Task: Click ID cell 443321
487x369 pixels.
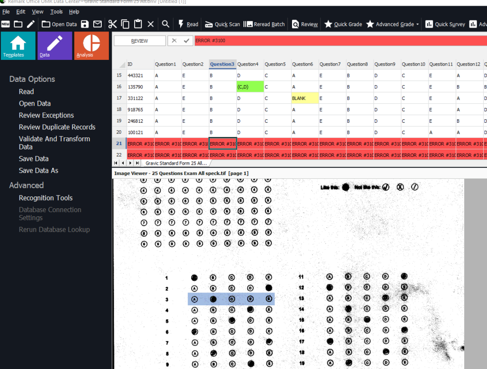Action: click(140, 76)
